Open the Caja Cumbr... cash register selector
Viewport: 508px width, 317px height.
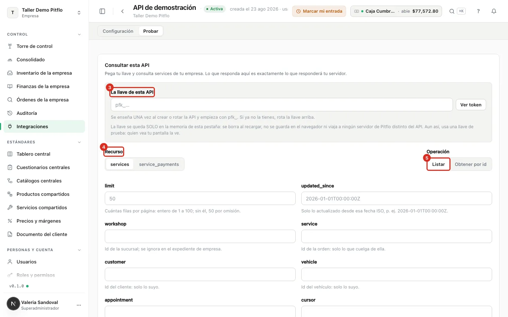point(396,11)
